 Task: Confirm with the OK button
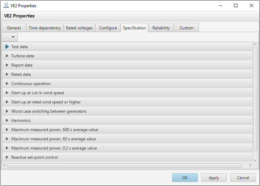click(185, 178)
